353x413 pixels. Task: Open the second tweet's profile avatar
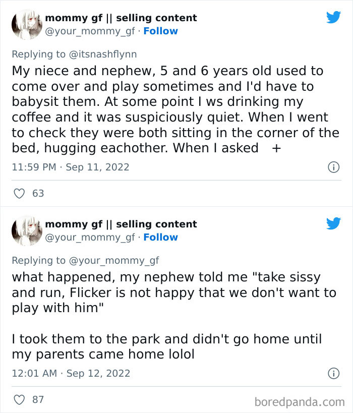coord(26,230)
